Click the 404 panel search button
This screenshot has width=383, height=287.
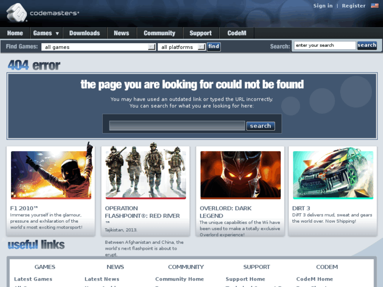pos(260,126)
